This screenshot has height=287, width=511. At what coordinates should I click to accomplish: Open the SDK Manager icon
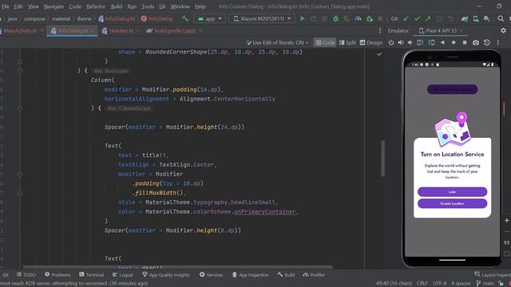pyautogui.click(x=486, y=18)
